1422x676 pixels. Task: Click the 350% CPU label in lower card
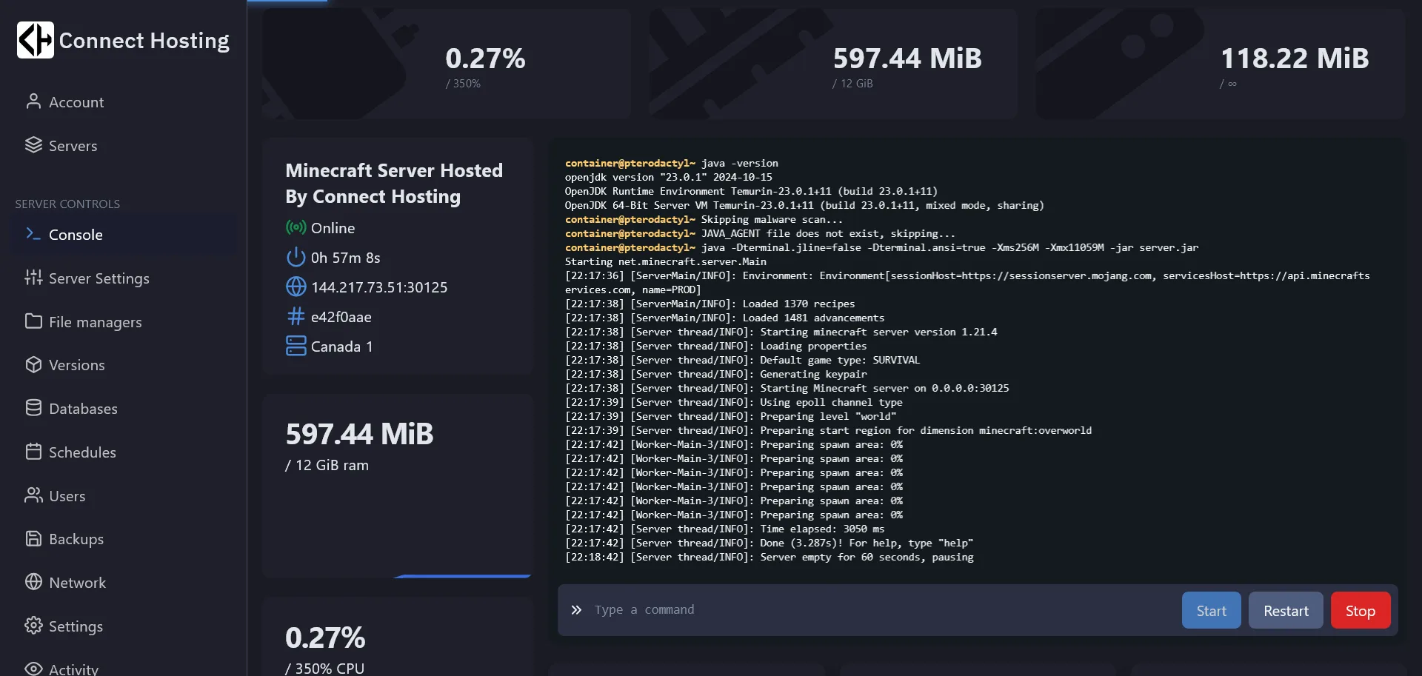point(324,668)
